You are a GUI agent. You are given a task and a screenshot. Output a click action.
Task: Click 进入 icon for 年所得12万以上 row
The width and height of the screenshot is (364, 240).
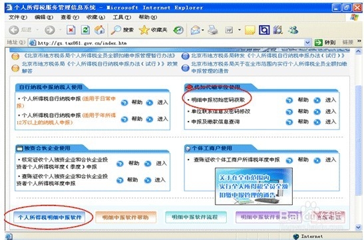[x=150, y=120]
